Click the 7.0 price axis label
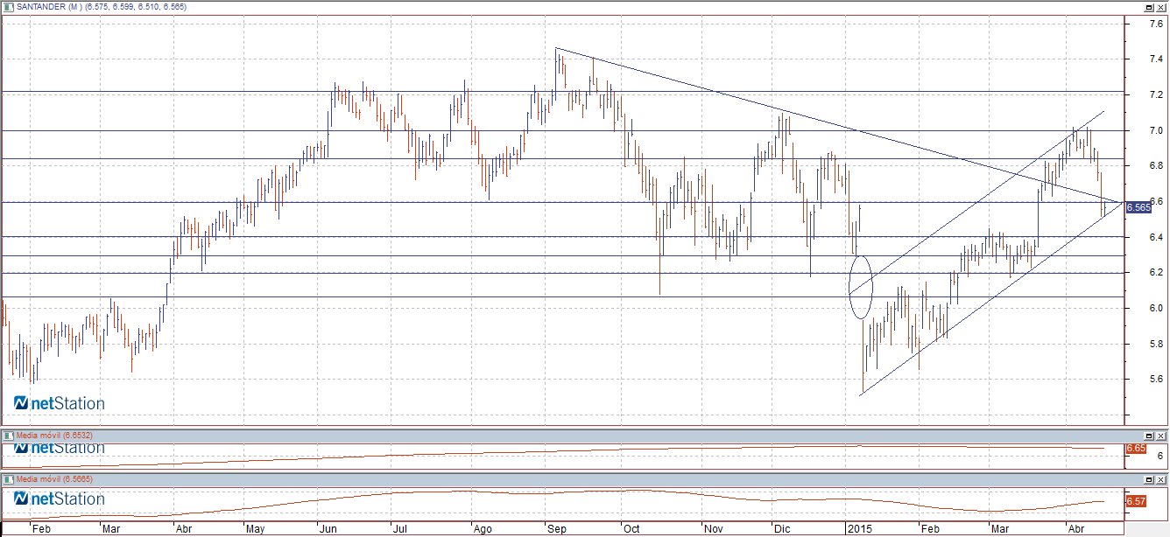This screenshot has height=537, width=1170. tap(1156, 130)
